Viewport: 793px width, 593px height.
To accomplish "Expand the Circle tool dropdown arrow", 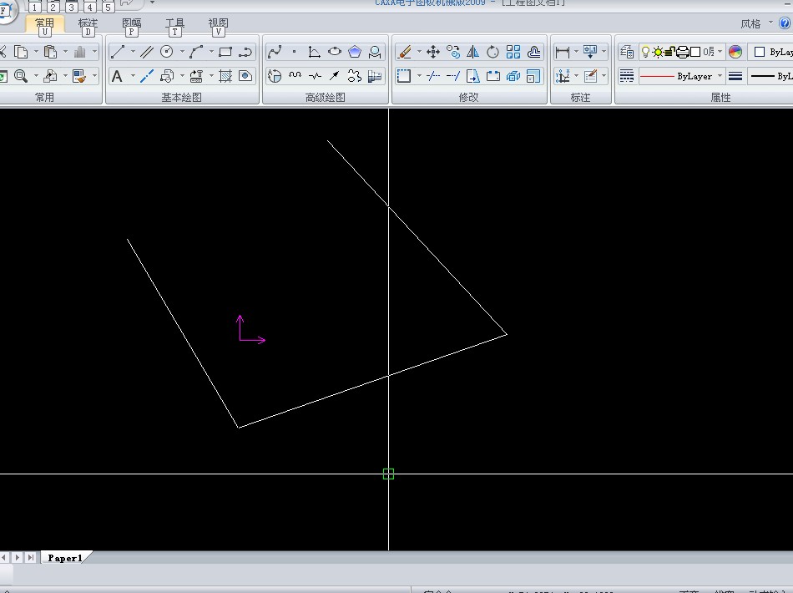I will 182,52.
